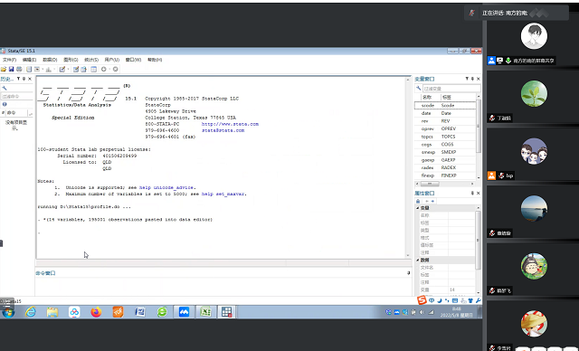
Task: Click the Print toolbar icon
Action: coord(19,69)
